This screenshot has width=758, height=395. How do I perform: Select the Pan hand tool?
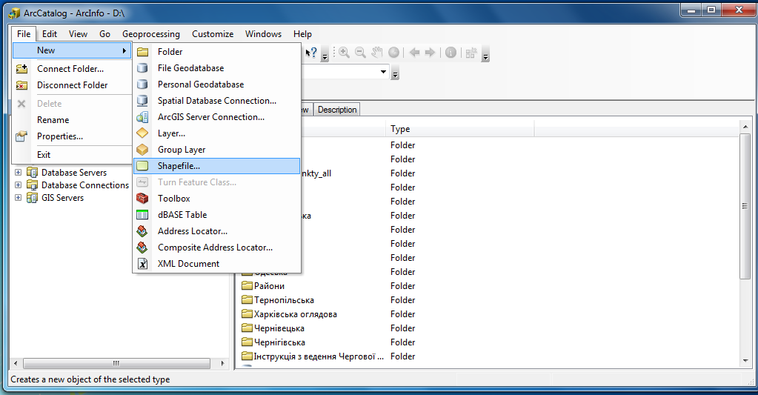(x=377, y=52)
